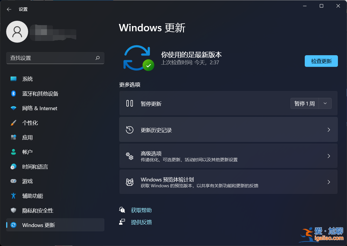Click the 隐私和安全性 shield icon

(13, 210)
